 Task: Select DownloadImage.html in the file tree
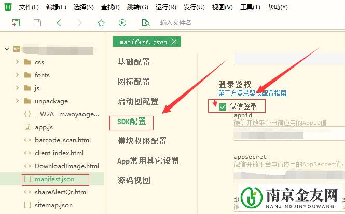[67, 166]
